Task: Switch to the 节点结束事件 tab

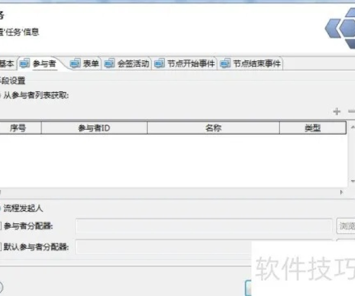Action: point(250,63)
